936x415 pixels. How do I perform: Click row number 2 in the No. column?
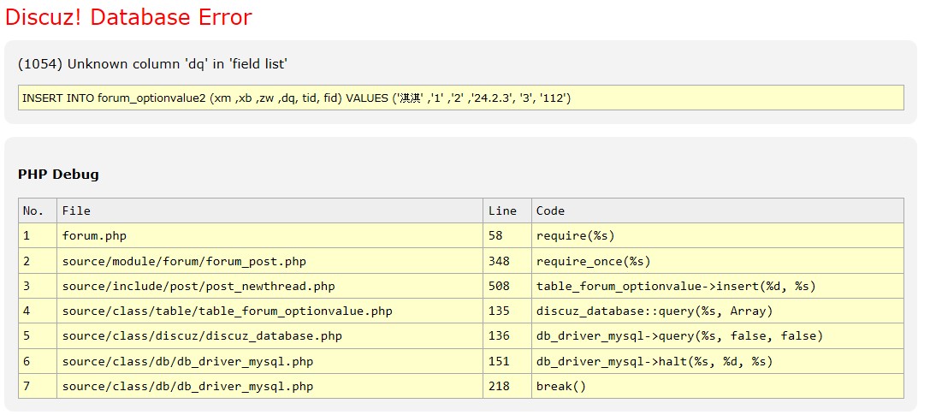click(x=38, y=261)
